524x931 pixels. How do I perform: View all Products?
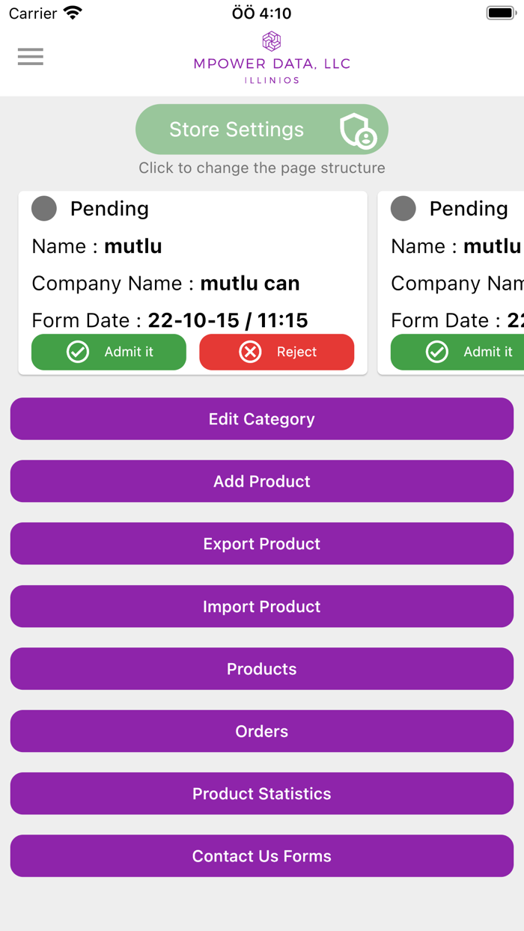[x=261, y=668]
